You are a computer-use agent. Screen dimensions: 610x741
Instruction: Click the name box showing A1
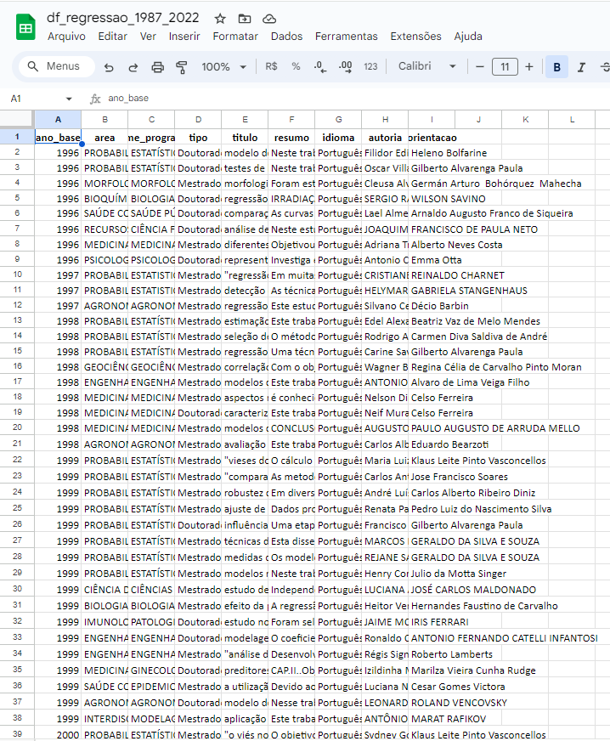click(x=16, y=99)
